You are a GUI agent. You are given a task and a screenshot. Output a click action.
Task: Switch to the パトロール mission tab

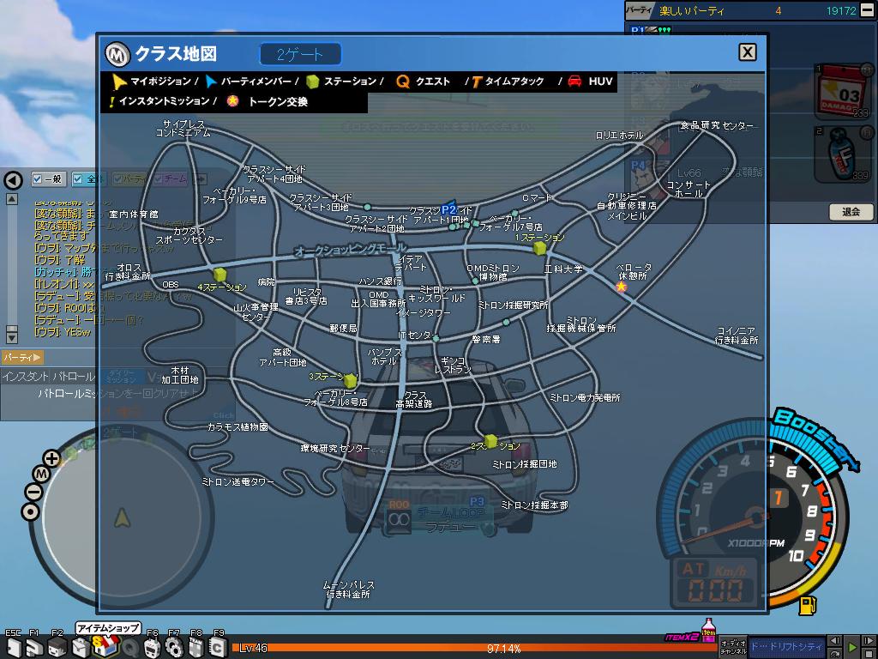pos(74,376)
